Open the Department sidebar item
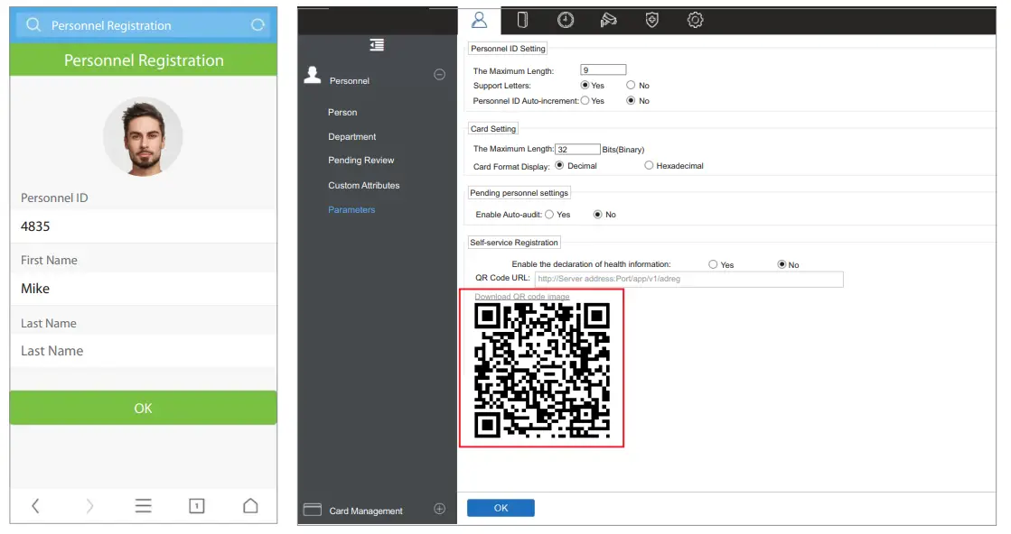Screen dimensions: 1011x534 pyautogui.click(x=352, y=136)
